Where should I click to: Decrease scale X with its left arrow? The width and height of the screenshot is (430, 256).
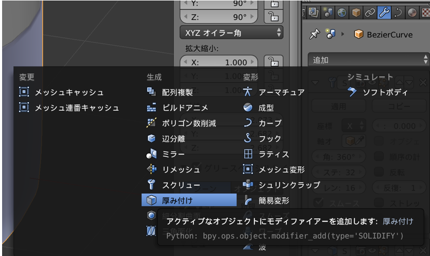[x=186, y=62]
